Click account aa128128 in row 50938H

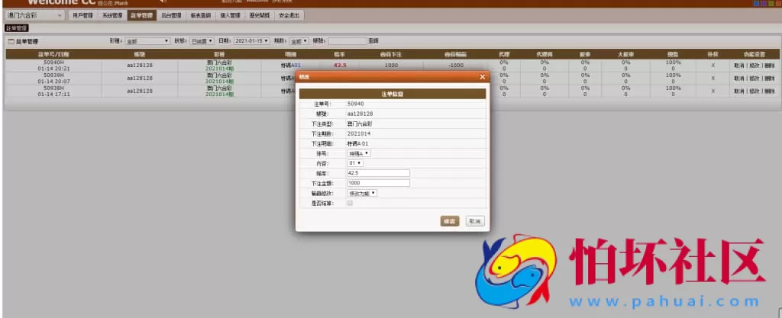(140, 91)
